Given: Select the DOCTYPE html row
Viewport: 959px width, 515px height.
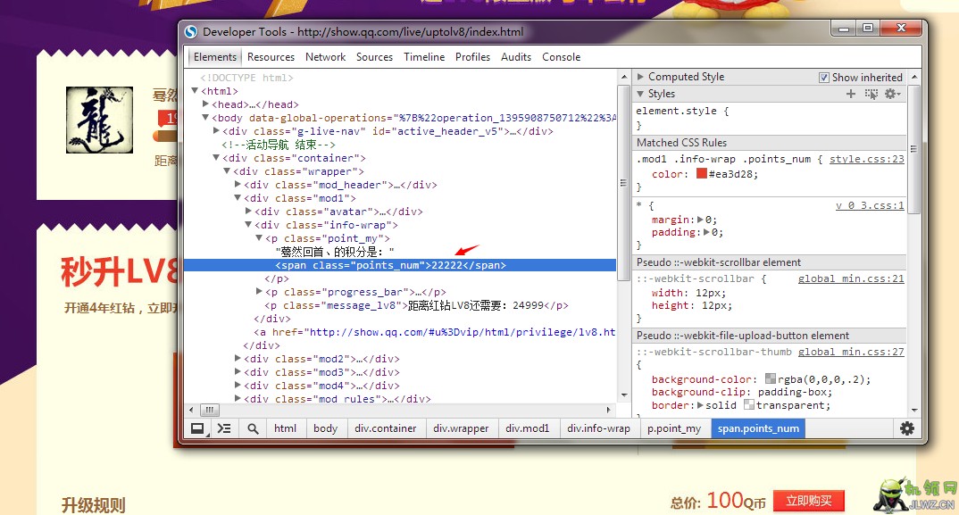Looking at the screenshot, I should coord(246,78).
